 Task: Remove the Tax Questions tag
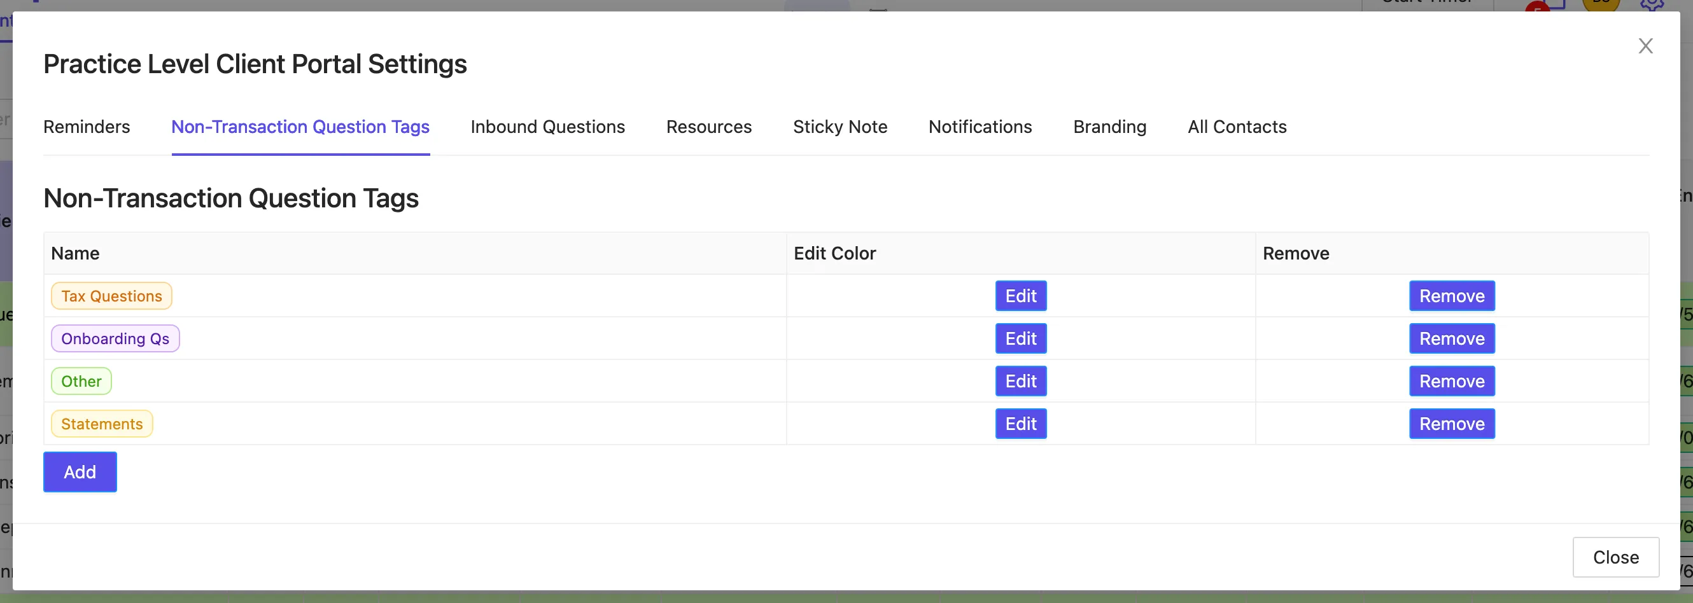coord(1452,296)
